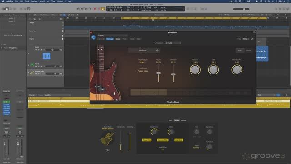
Task: Select previous plug-in preset arrow
Action: pos(100,39)
